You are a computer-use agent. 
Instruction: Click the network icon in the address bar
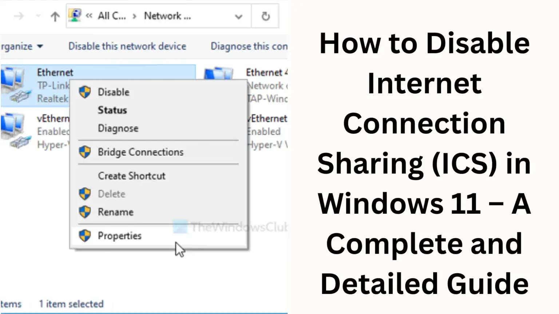[x=75, y=15]
